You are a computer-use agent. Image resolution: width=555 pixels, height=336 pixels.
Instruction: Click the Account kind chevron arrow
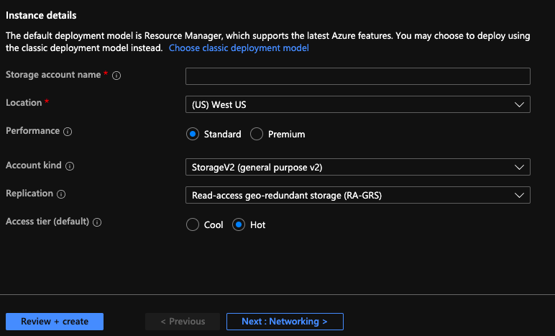point(519,168)
